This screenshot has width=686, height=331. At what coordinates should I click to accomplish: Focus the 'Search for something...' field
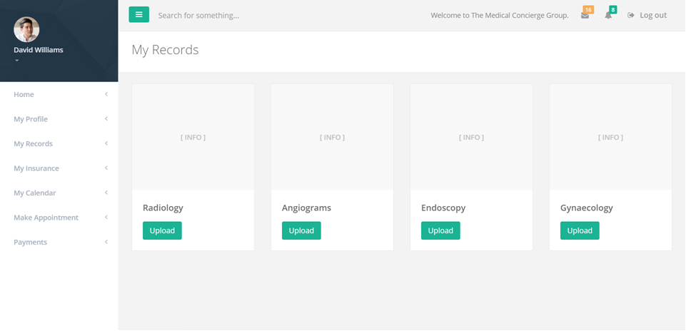(198, 15)
